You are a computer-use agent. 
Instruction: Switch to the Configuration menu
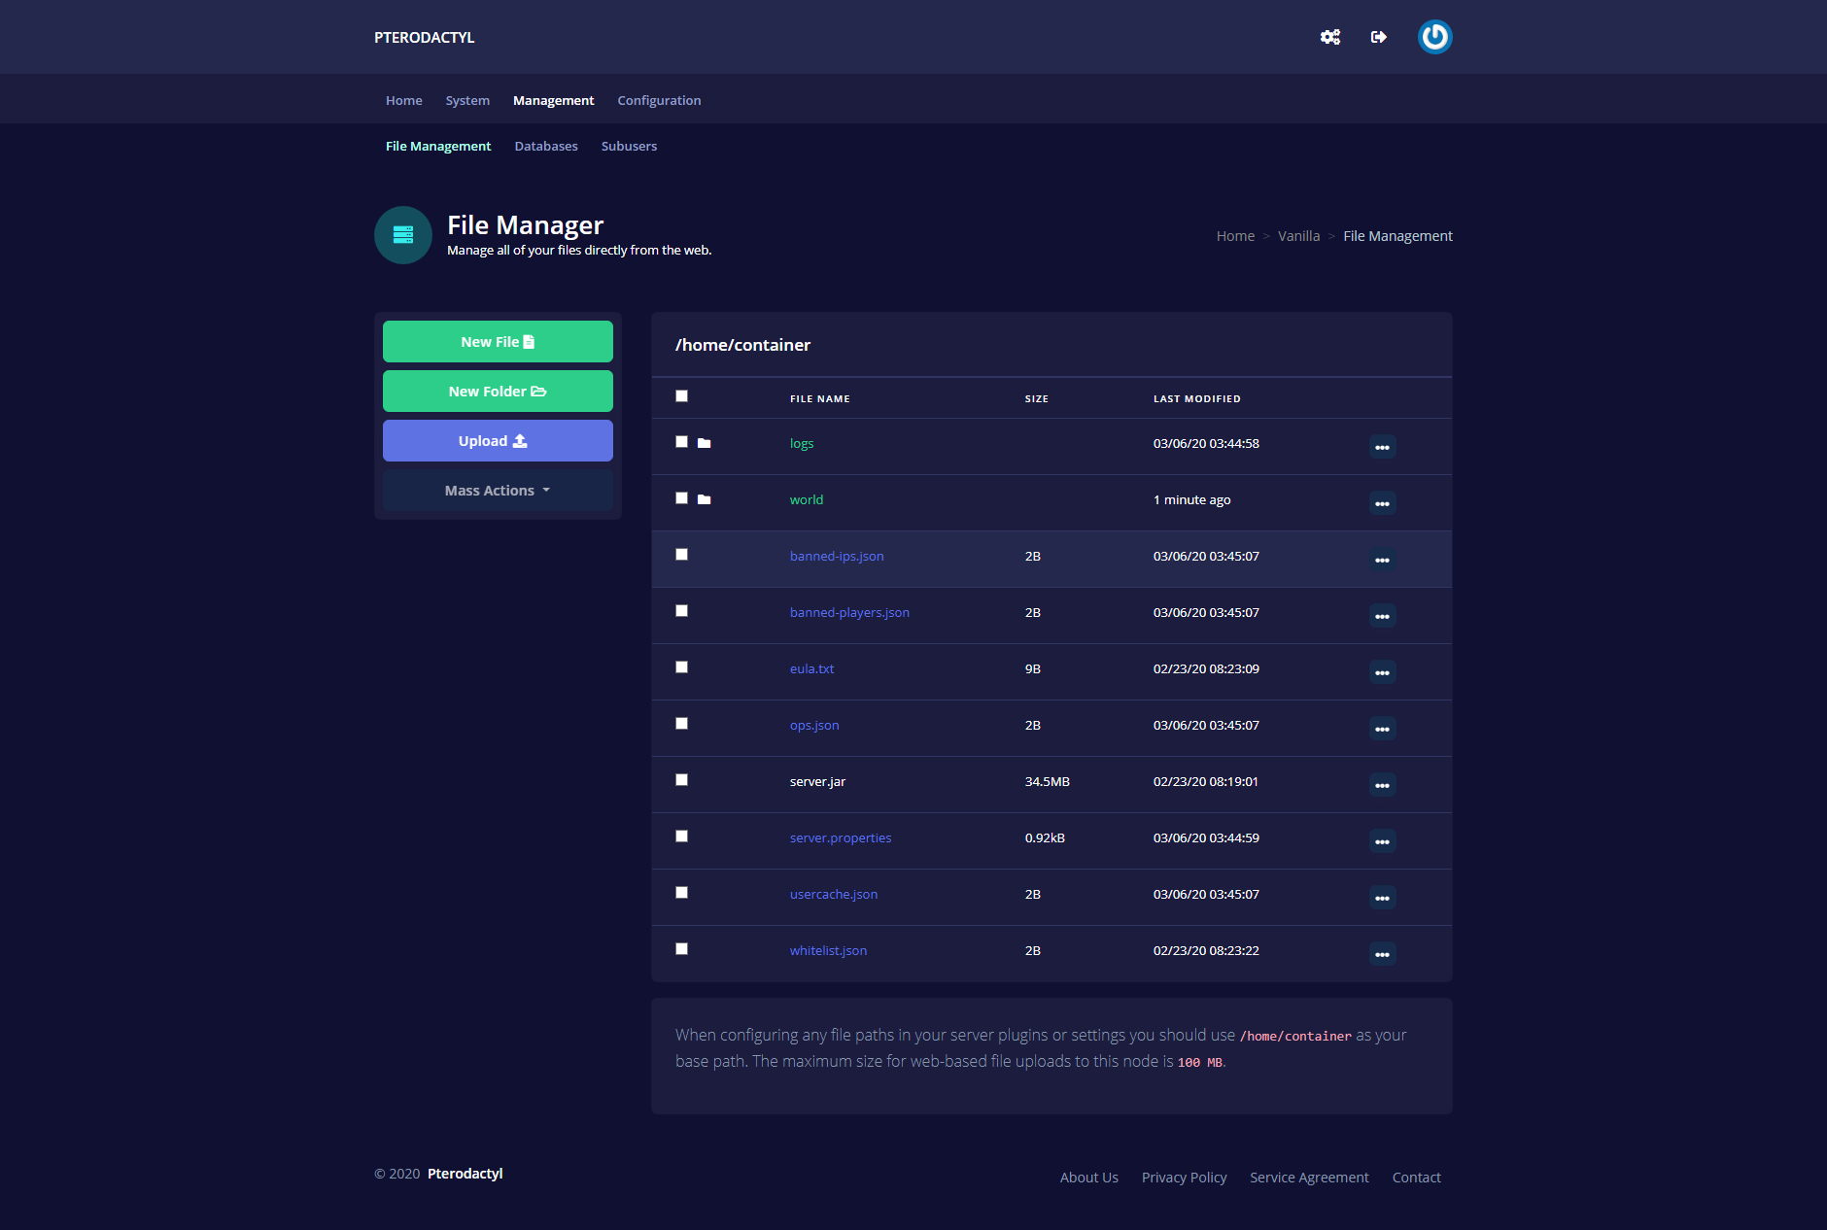[659, 100]
